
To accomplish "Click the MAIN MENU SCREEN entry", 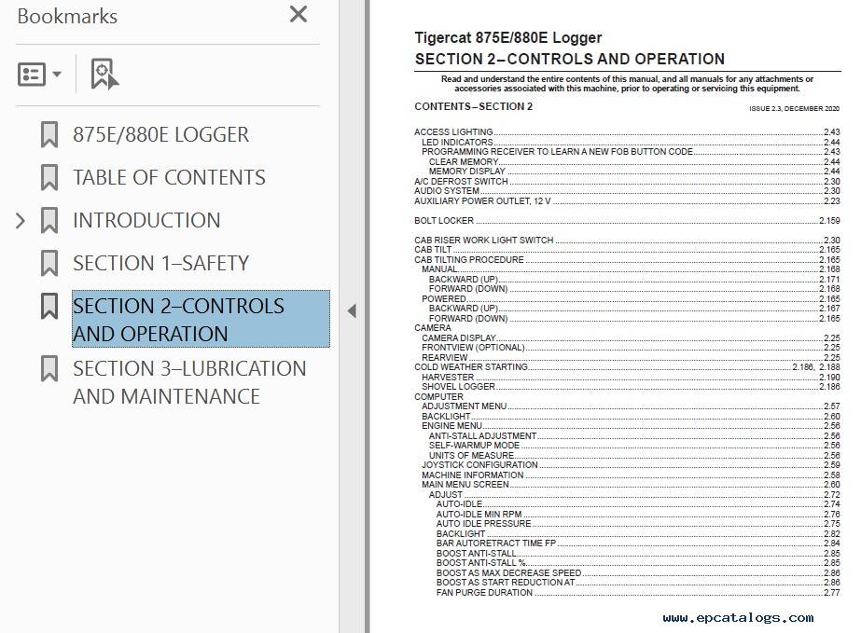I will 631,485.
